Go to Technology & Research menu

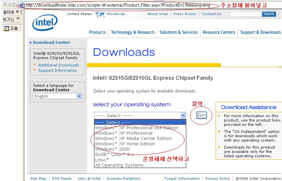[x=132, y=32]
